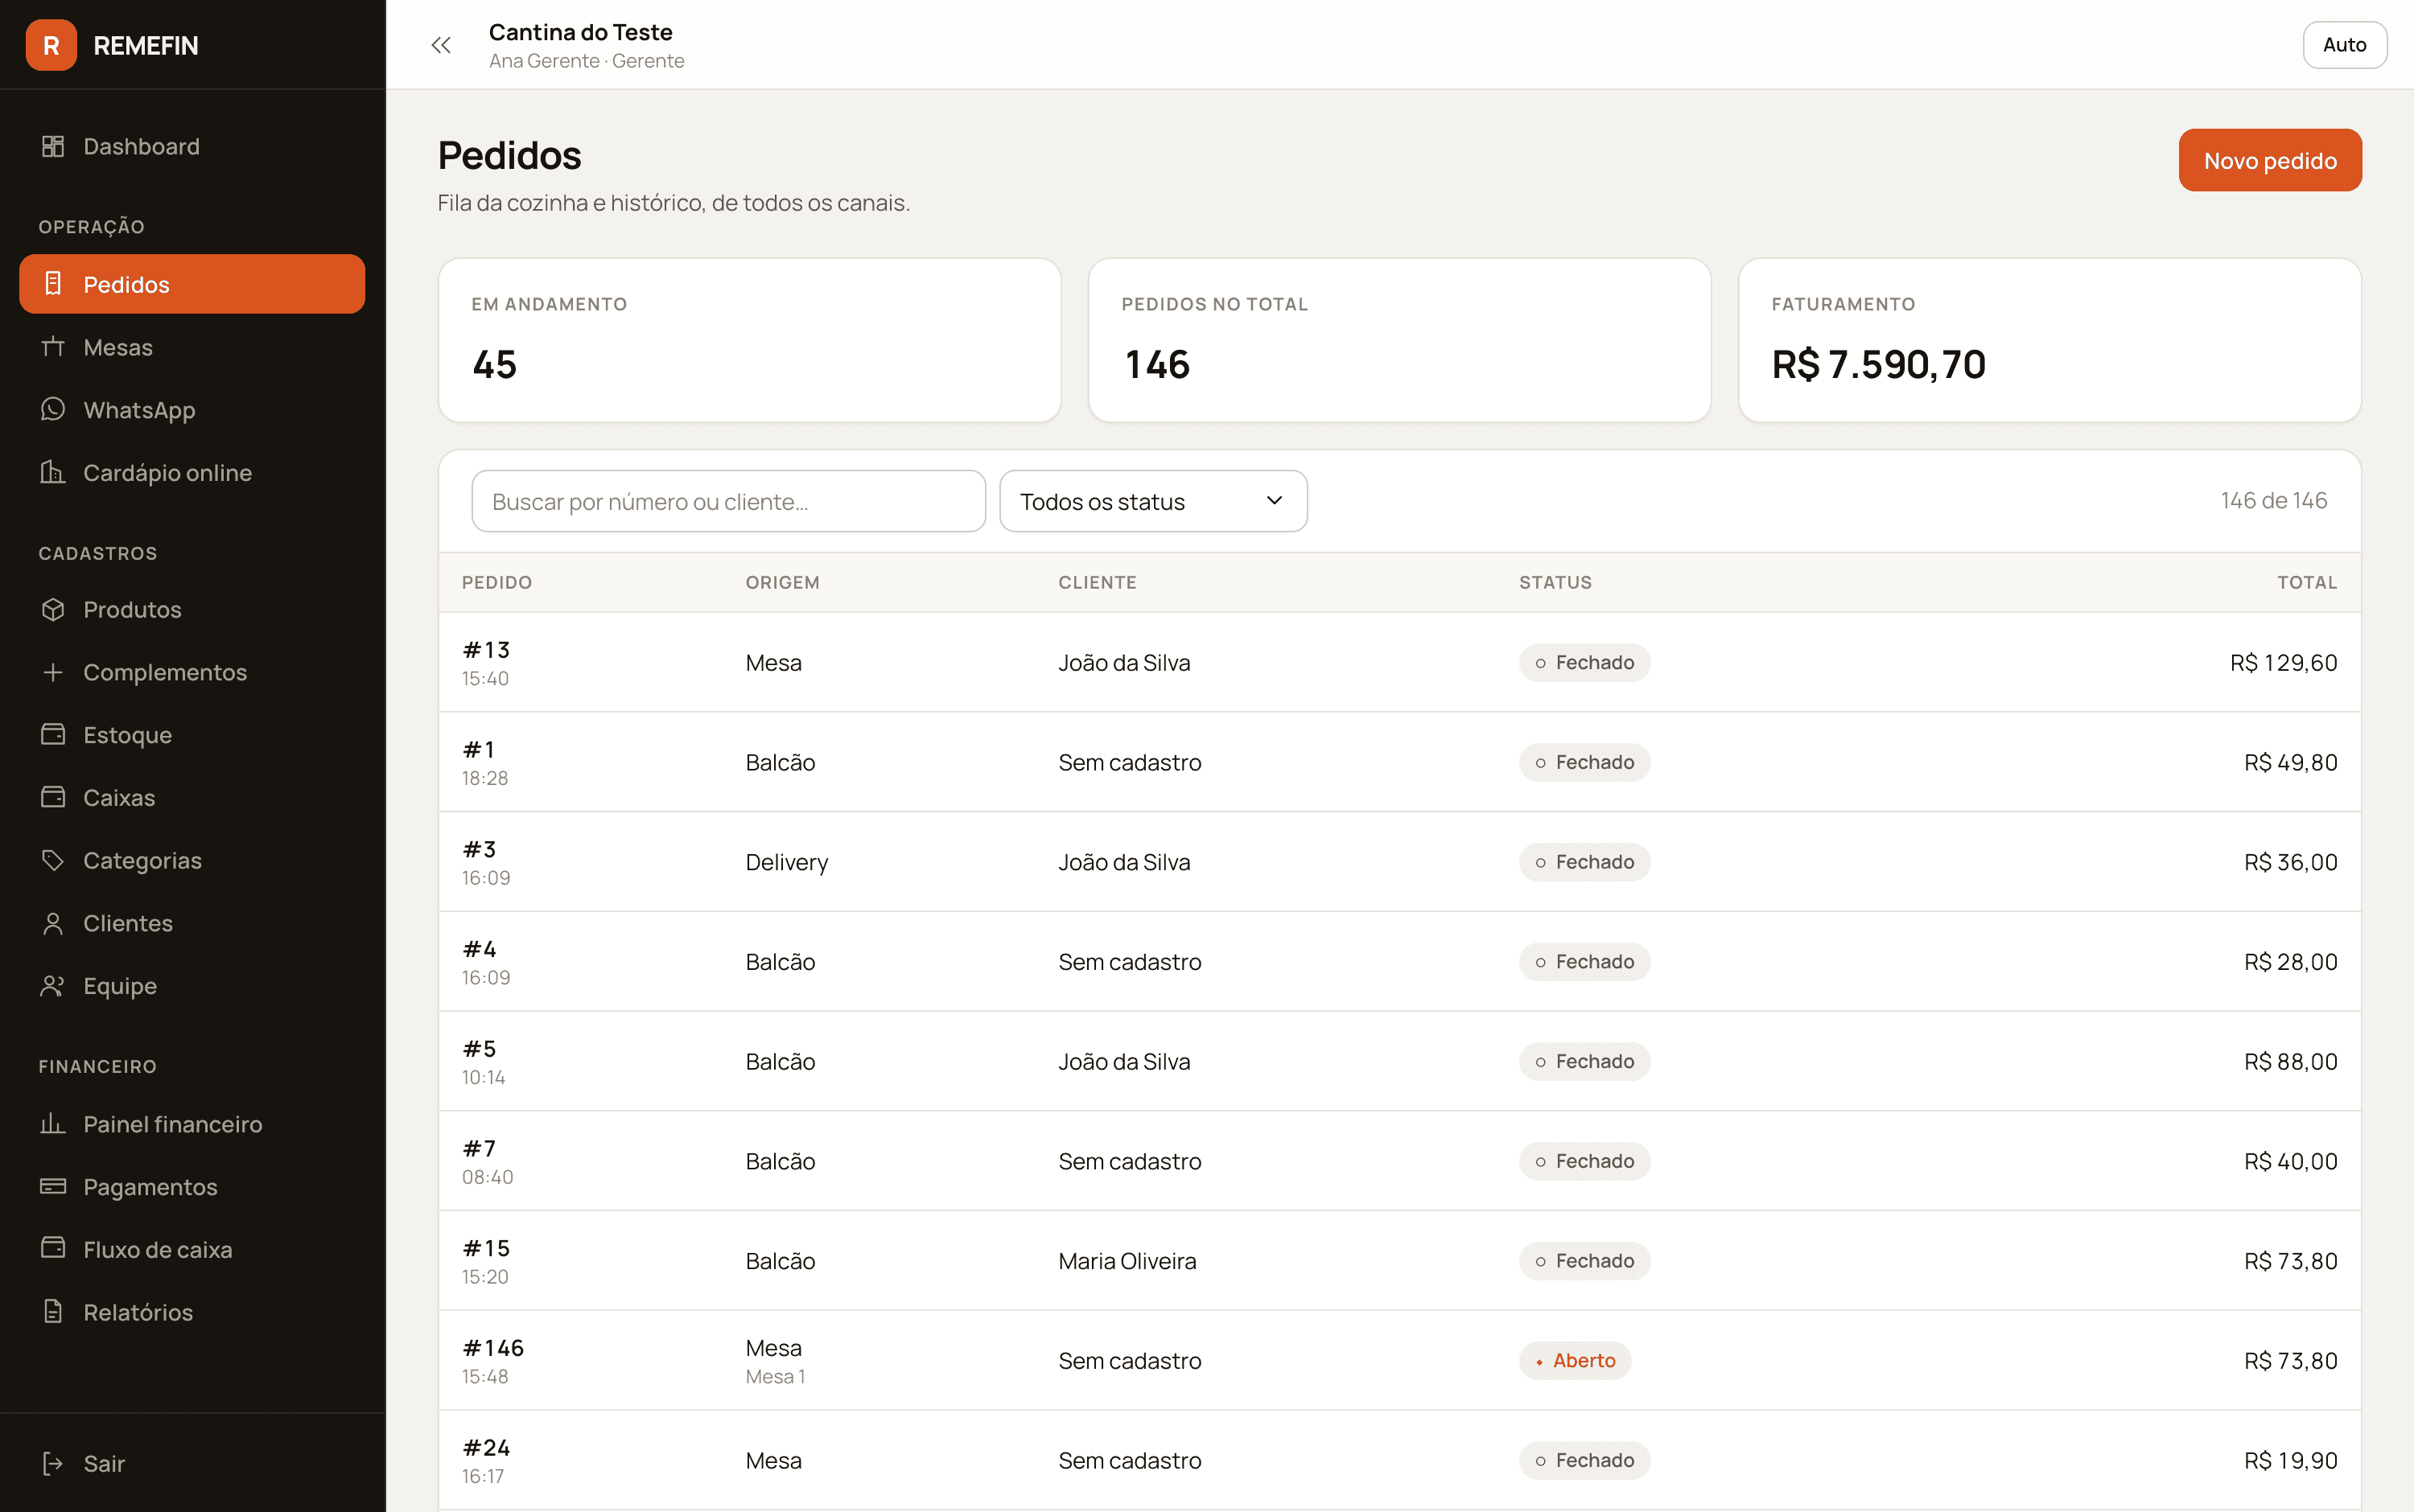The width and height of the screenshot is (2414, 1512).
Task: Click the Pagamentos card icon
Action: [53, 1186]
